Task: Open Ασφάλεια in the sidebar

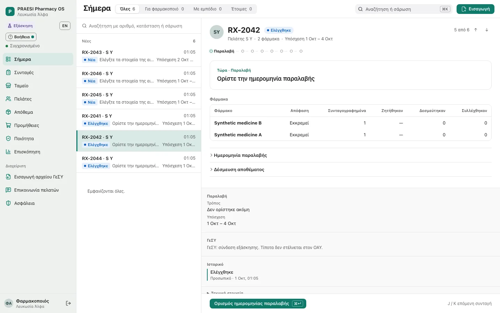Action: coord(38,203)
